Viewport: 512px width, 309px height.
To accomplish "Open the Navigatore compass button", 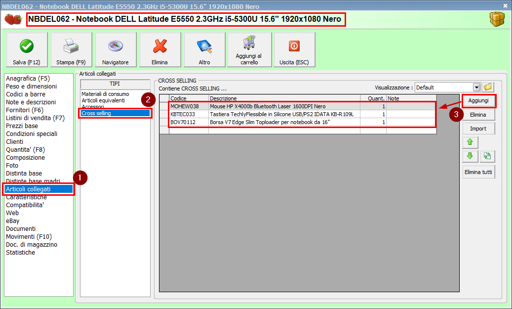I will point(116,50).
